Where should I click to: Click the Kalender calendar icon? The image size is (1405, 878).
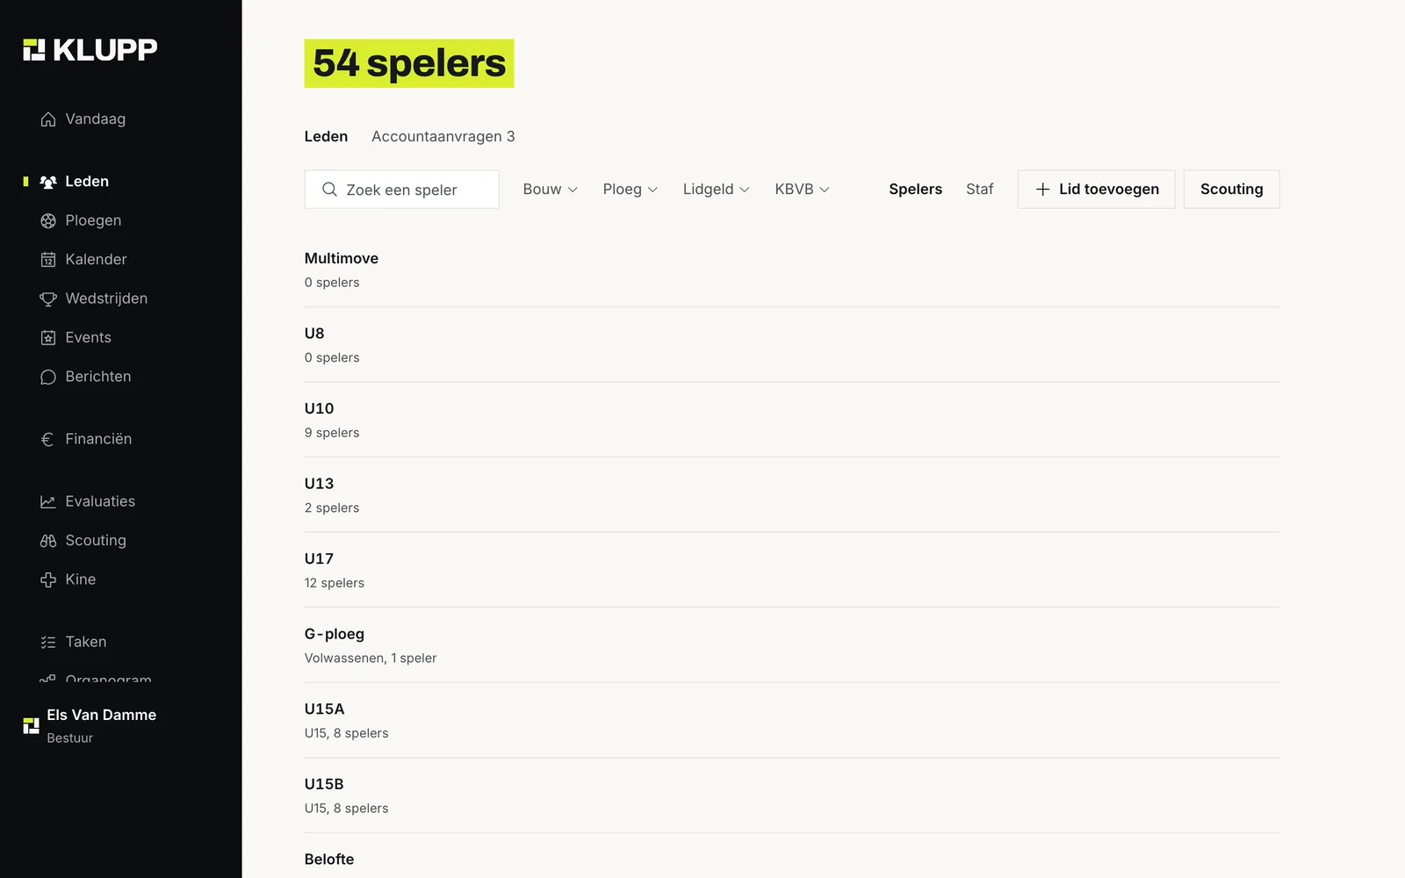click(48, 260)
